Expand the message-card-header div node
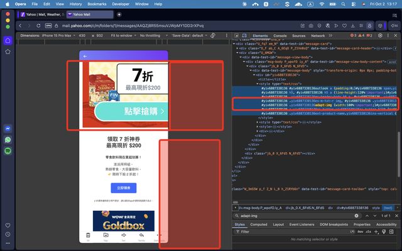The image size is (402, 251). point(237,48)
